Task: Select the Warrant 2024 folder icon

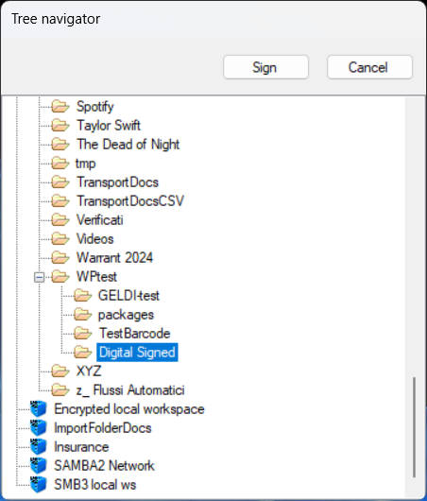Action: pyautogui.click(x=60, y=257)
